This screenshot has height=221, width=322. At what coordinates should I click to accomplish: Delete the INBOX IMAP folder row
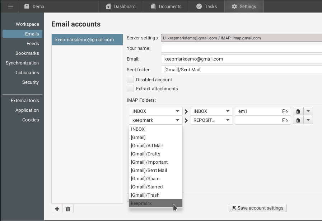298,111
